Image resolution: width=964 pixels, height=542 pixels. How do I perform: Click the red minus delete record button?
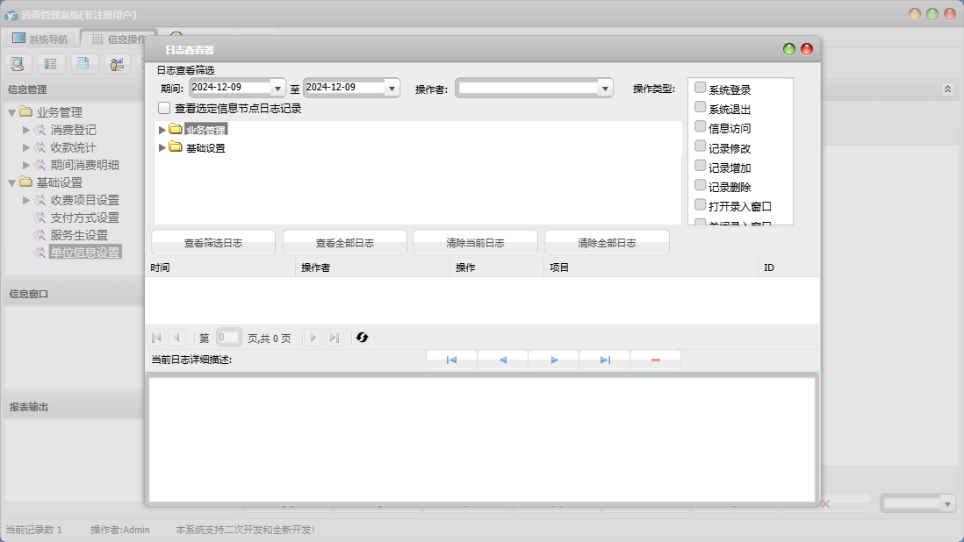655,360
